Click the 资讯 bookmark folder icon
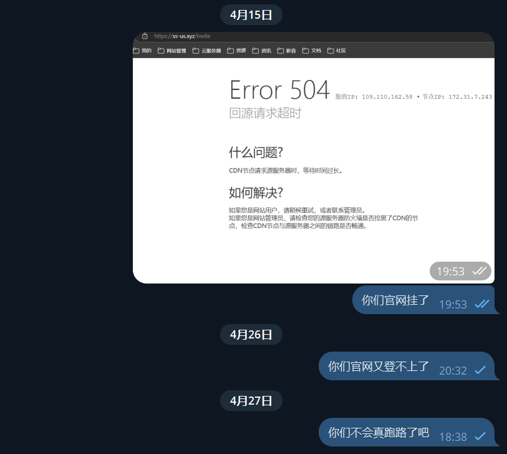 [x=255, y=50]
